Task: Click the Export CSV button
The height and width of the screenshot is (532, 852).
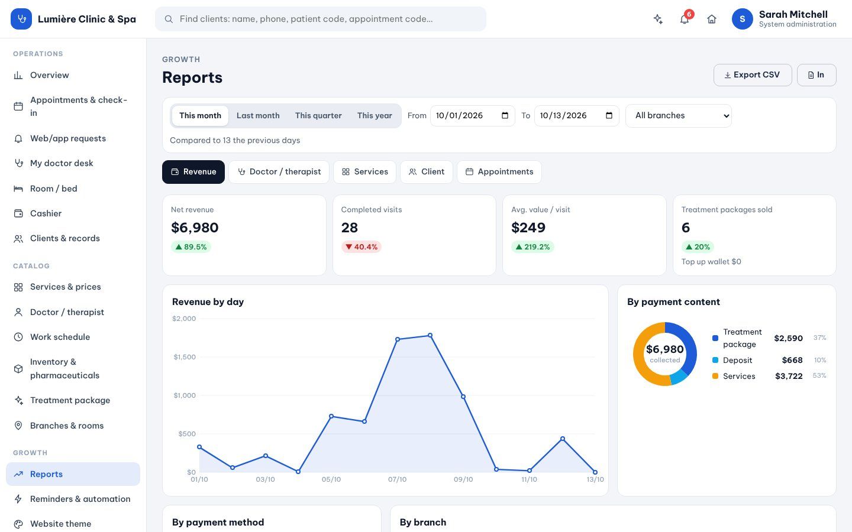Action: pyautogui.click(x=753, y=75)
